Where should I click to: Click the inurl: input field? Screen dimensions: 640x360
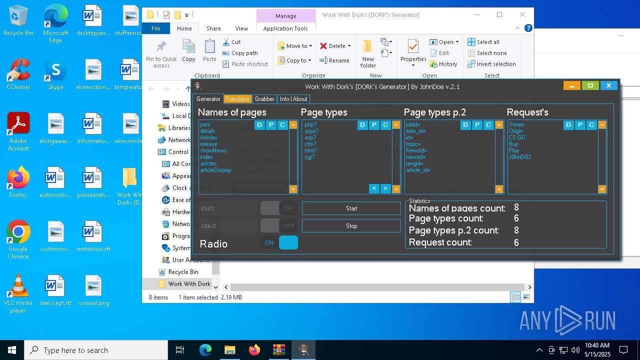(x=228, y=208)
